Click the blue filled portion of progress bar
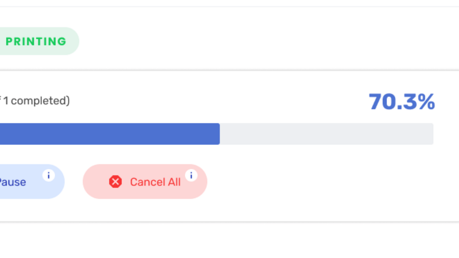Viewport: 459px width, 258px height. 109,134
